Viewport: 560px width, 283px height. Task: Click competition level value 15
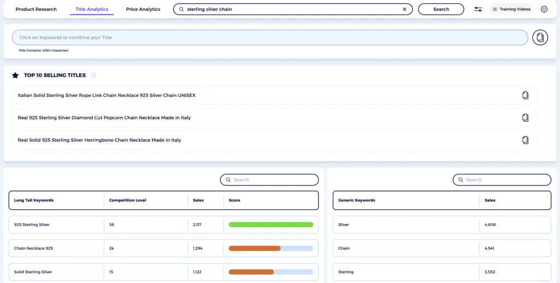111,272
